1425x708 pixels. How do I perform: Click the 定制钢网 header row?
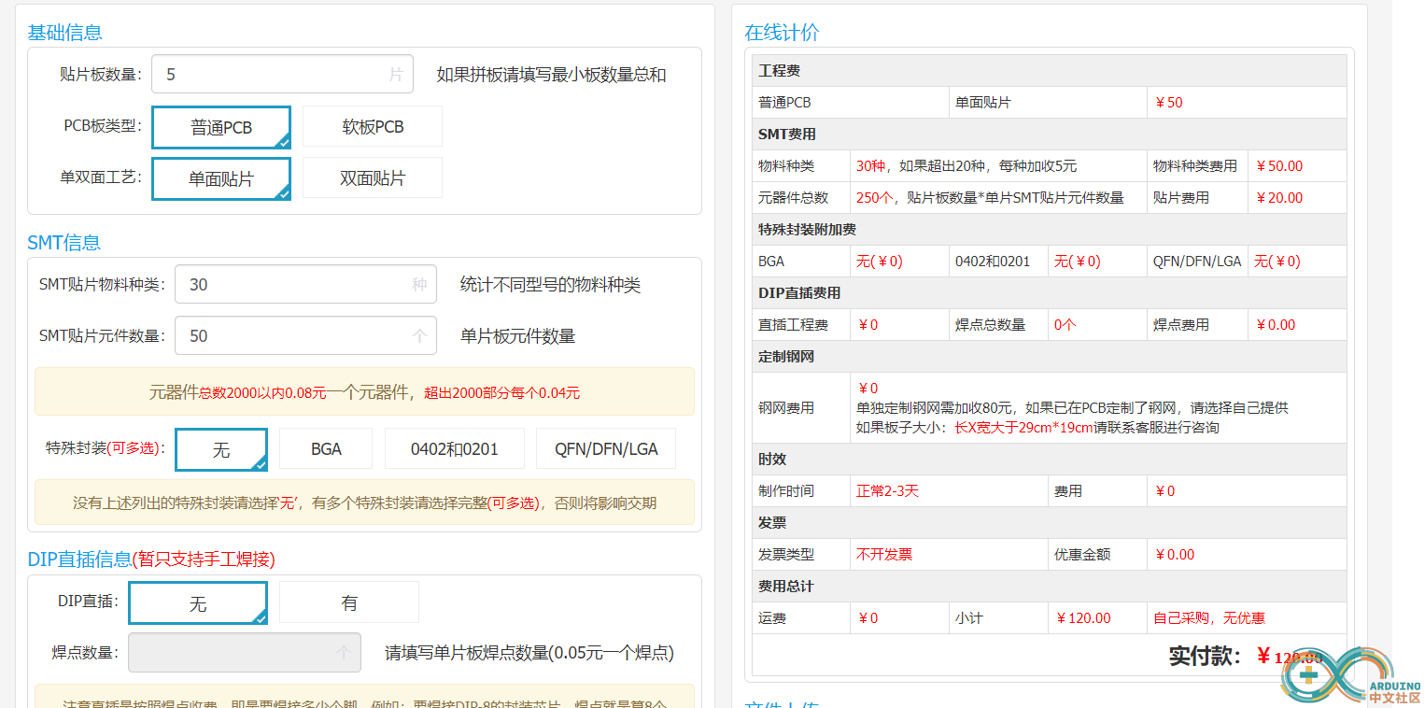[x=1050, y=357]
